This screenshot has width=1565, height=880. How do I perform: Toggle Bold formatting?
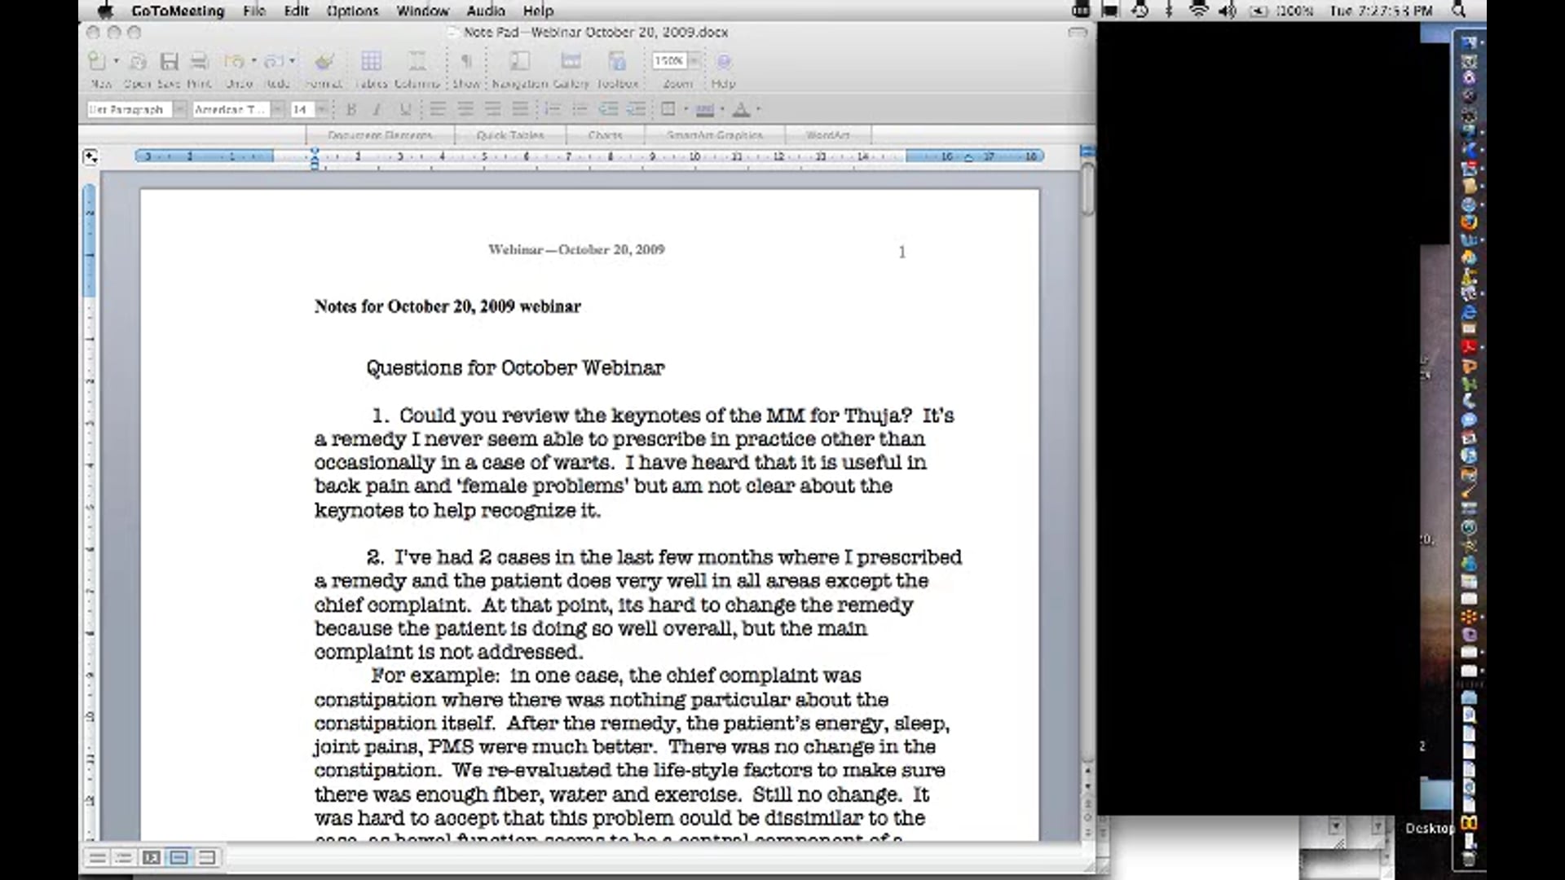[351, 109]
